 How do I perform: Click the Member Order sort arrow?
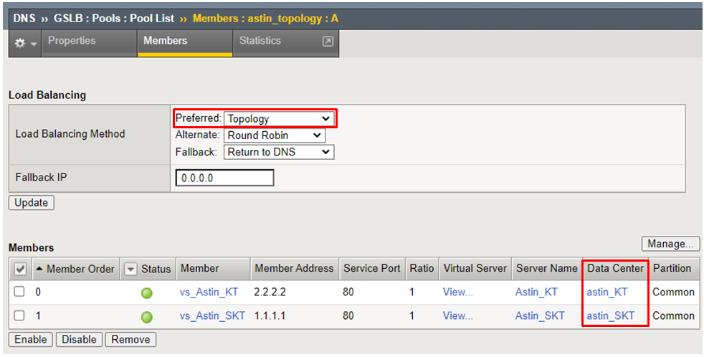coord(39,269)
